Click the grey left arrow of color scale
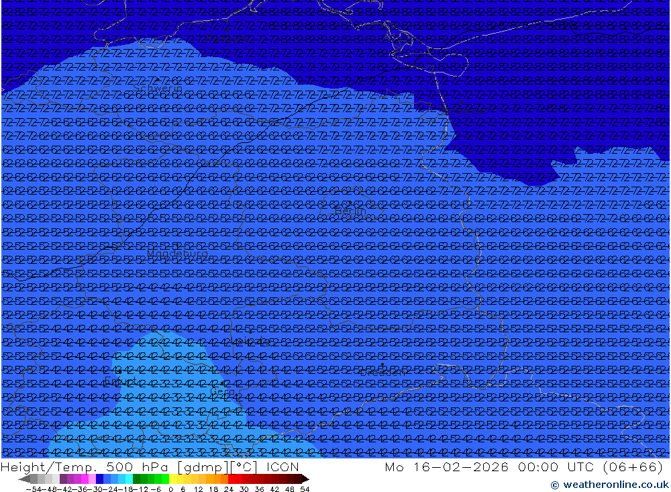The height and width of the screenshot is (492, 671). point(24,479)
